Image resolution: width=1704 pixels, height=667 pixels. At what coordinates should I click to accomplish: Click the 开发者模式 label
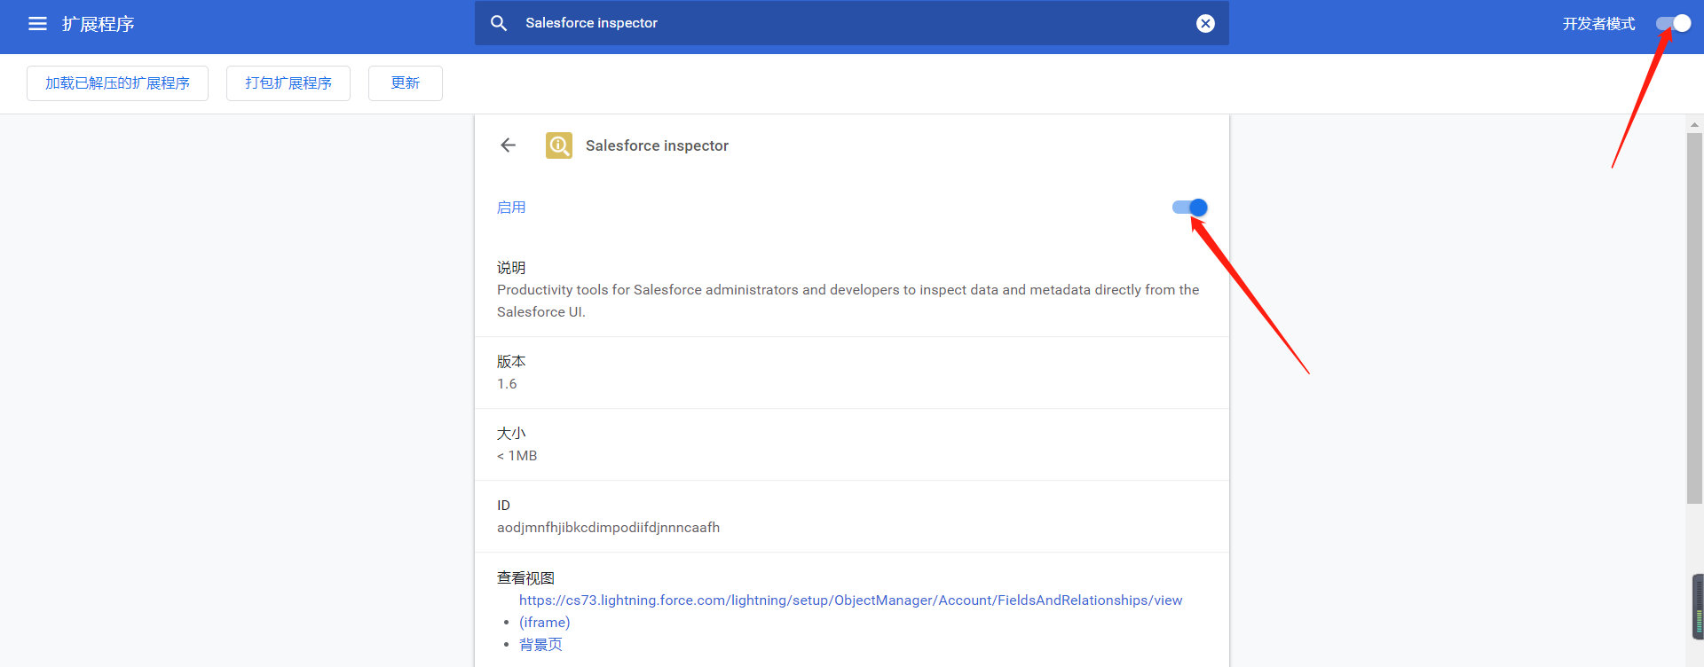1598,24
